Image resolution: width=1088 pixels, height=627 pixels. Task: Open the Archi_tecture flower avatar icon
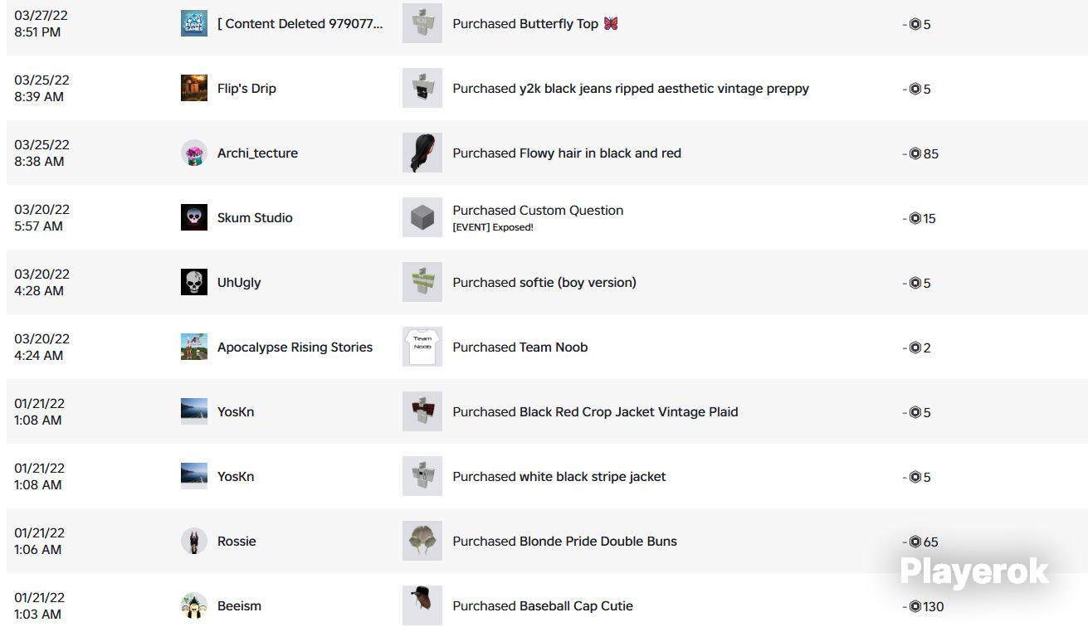tap(194, 153)
